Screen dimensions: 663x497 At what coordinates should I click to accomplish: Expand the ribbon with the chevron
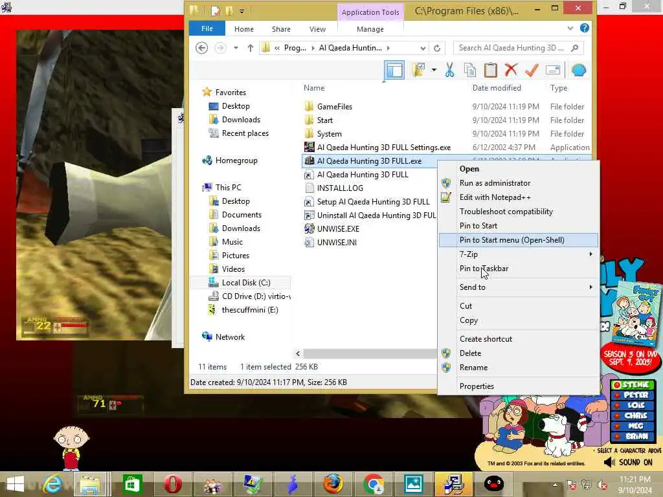[570, 28]
